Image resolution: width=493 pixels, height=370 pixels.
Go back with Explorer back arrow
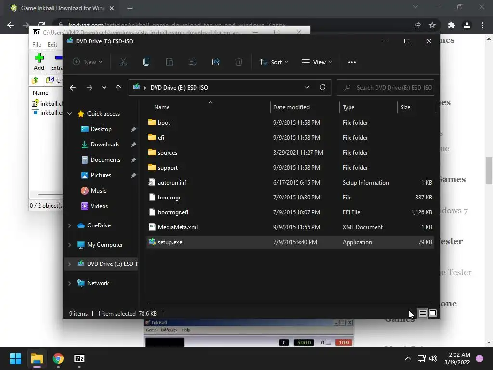(73, 88)
